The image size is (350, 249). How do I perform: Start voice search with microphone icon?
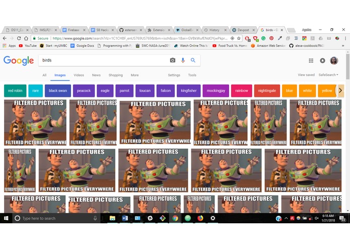click(183, 60)
